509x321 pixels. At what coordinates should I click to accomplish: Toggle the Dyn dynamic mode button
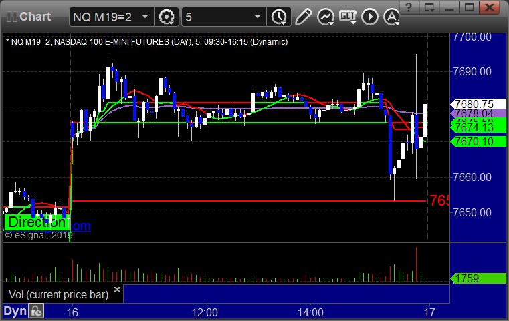tap(15, 311)
